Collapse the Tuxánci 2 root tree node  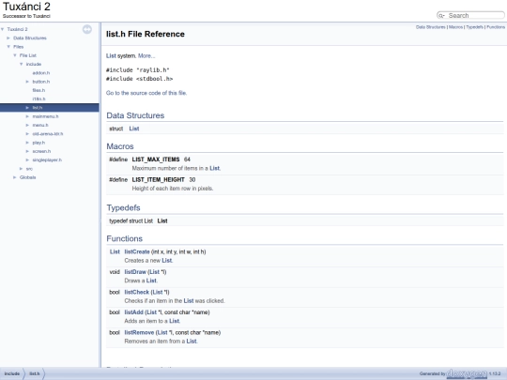[x=3, y=29]
